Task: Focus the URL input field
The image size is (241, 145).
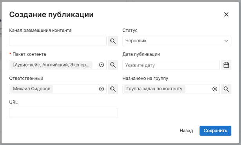Action: [63, 113]
